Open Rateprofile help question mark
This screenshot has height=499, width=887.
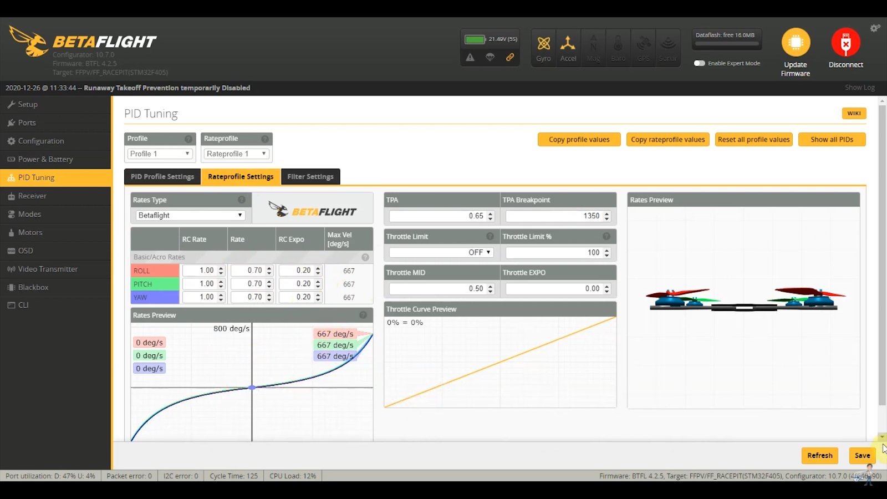click(x=265, y=139)
